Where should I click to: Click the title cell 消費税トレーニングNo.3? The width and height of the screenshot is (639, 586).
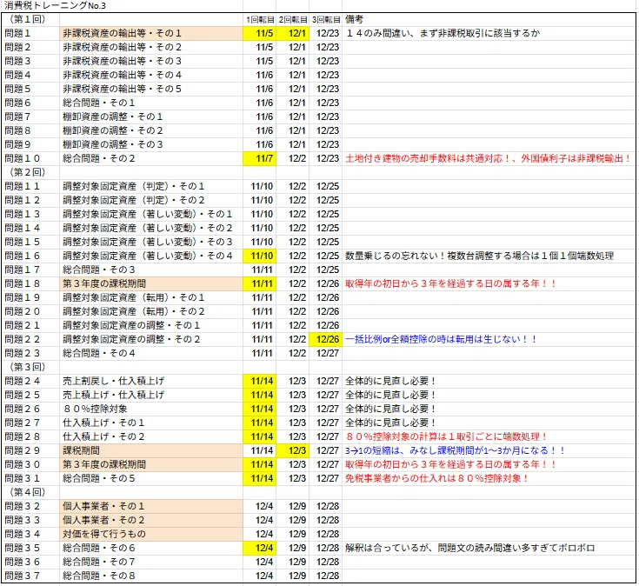pyautogui.click(x=55, y=6)
